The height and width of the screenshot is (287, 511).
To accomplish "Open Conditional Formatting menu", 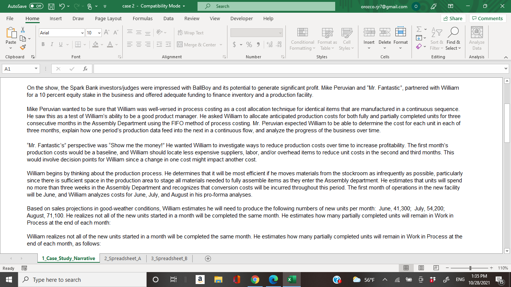I will point(302,39).
